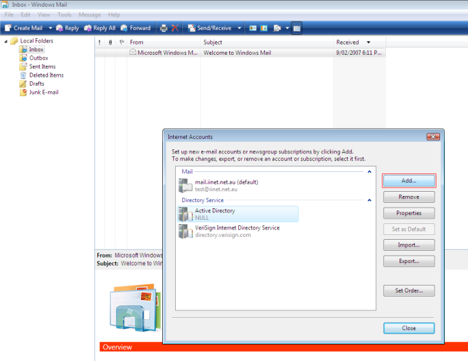
Task: Open the Windows Calendar toolbar icon
Action: click(264, 28)
